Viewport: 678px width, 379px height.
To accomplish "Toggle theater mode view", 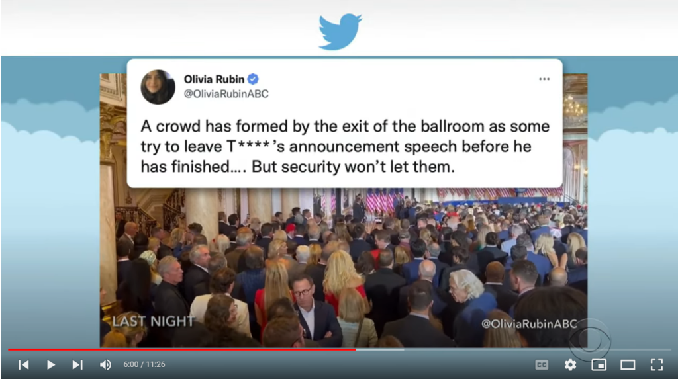I will [628, 365].
